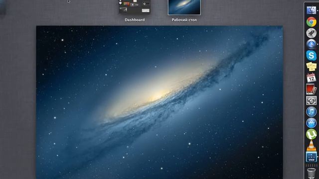Launch Photo Booth red curtain icon

[x=312, y=89]
